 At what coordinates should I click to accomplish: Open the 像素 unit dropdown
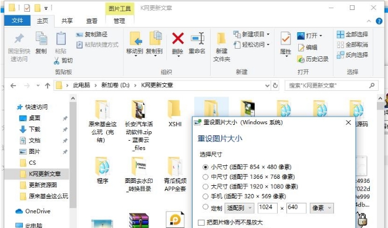click(322, 208)
